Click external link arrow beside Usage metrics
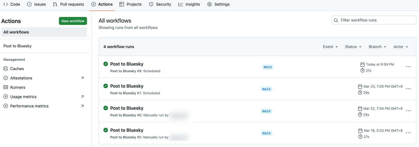Image resolution: width=419 pixels, height=147 pixels. (82, 97)
